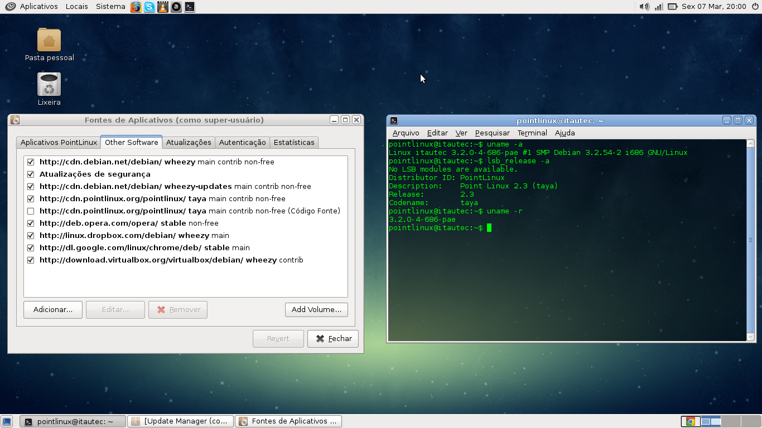Enable the taya Código Fonte source checkbox
Image resolution: width=762 pixels, height=428 pixels.
point(31,211)
